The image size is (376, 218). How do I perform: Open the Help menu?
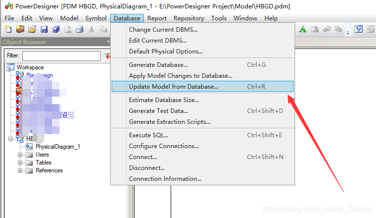point(271,18)
